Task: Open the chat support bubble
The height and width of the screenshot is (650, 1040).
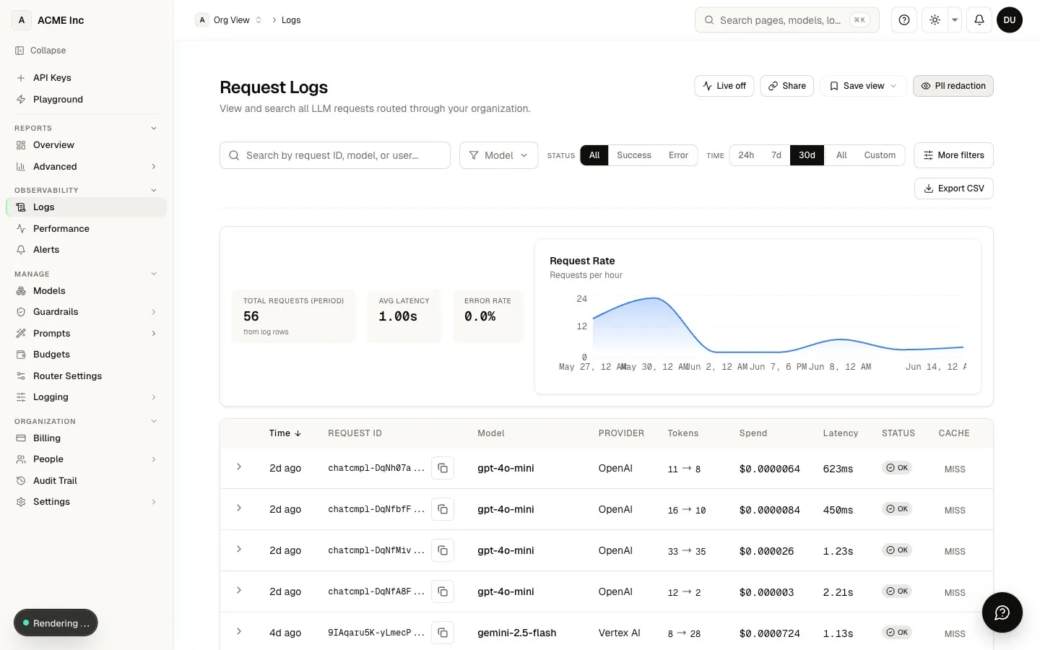Action: click(1002, 612)
